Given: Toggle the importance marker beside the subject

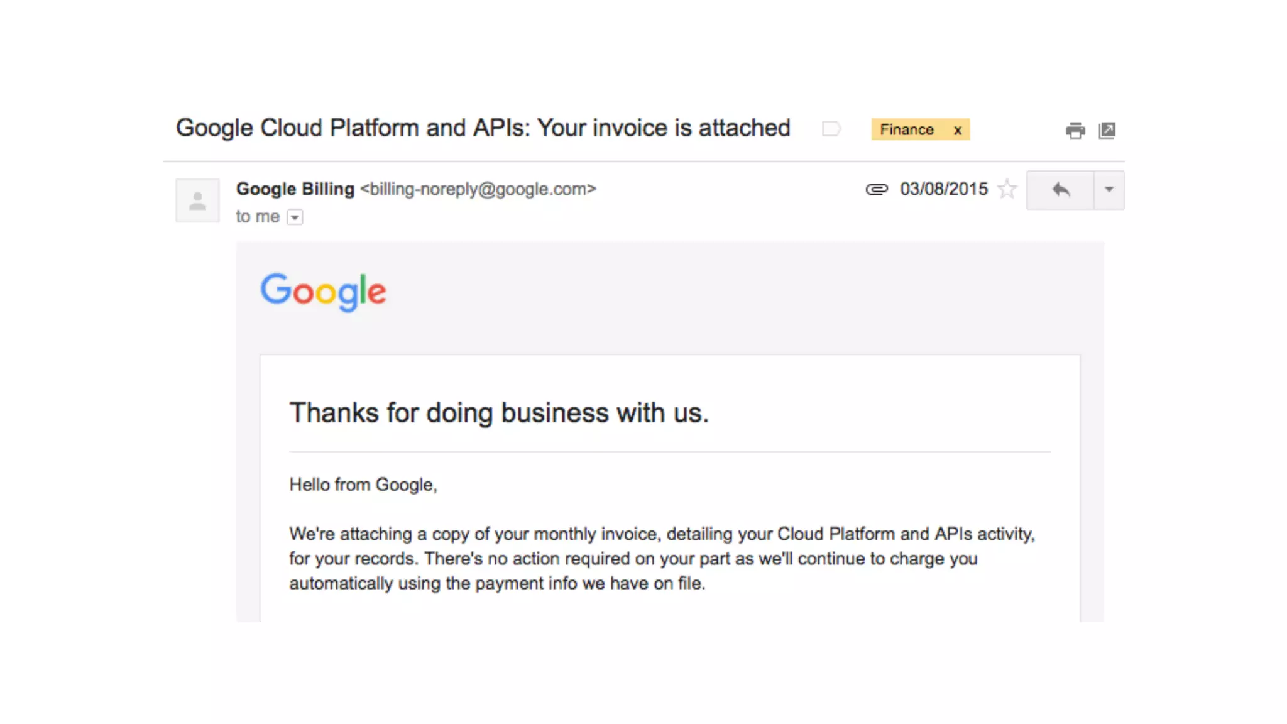Looking at the screenshot, I should [x=831, y=129].
